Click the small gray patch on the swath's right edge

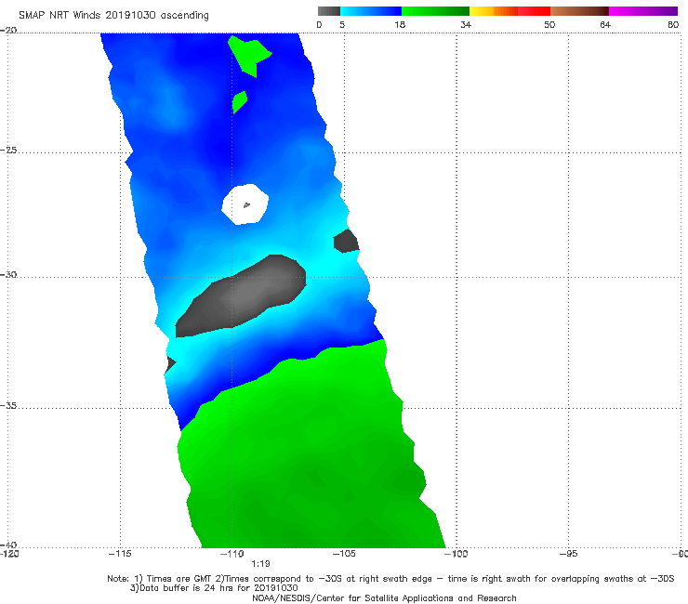click(346, 242)
